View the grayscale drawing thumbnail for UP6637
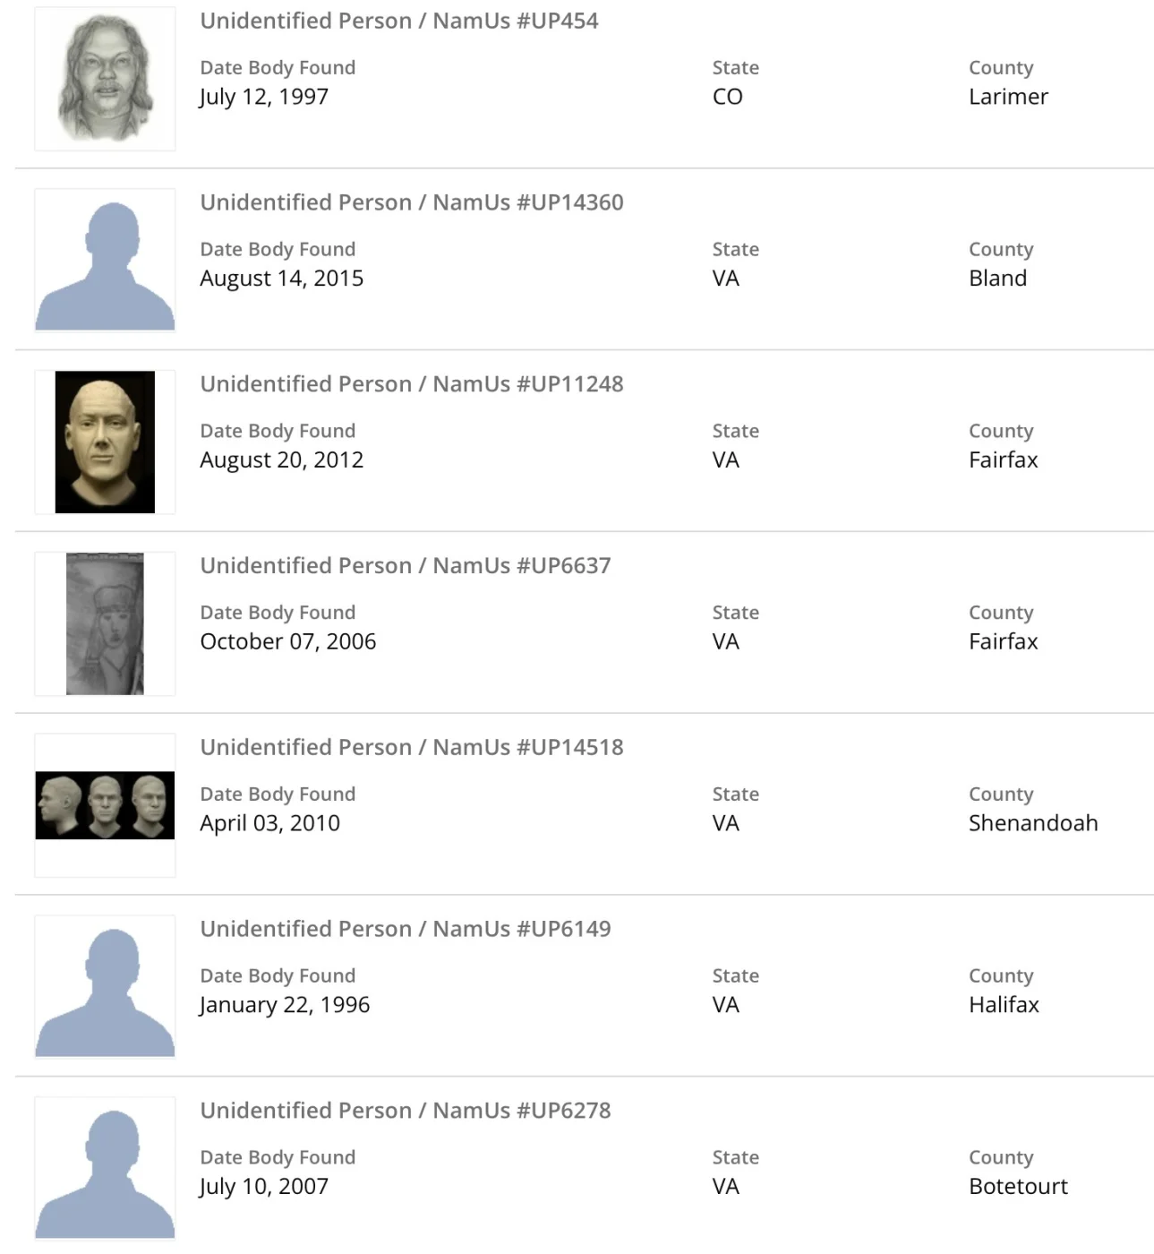Viewport: 1154px width, 1254px height. click(105, 623)
